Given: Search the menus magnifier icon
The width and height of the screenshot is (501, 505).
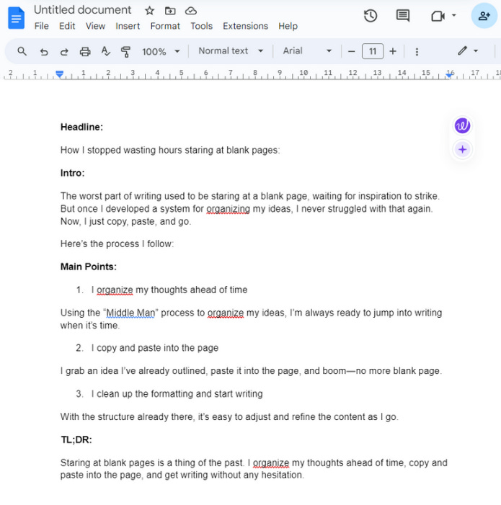Looking at the screenshot, I should point(22,51).
